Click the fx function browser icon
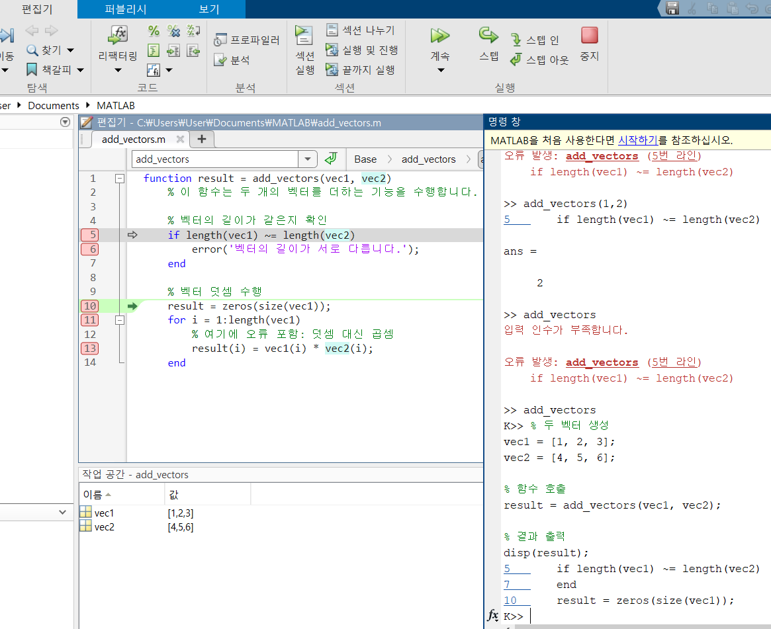771x629 pixels. (492, 615)
